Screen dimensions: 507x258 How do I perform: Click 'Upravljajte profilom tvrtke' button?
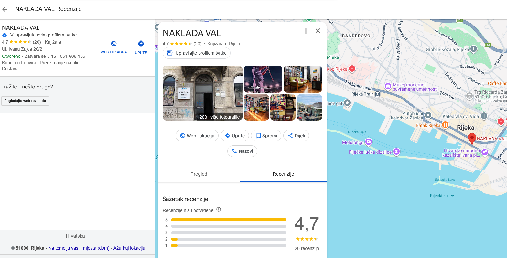197,53
